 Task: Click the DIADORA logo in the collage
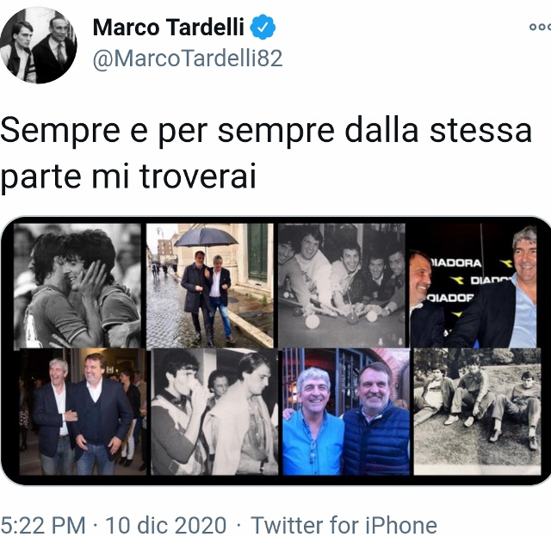coord(455,263)
